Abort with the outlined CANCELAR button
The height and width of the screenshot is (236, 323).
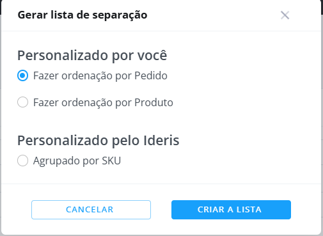tap(91, 210)
